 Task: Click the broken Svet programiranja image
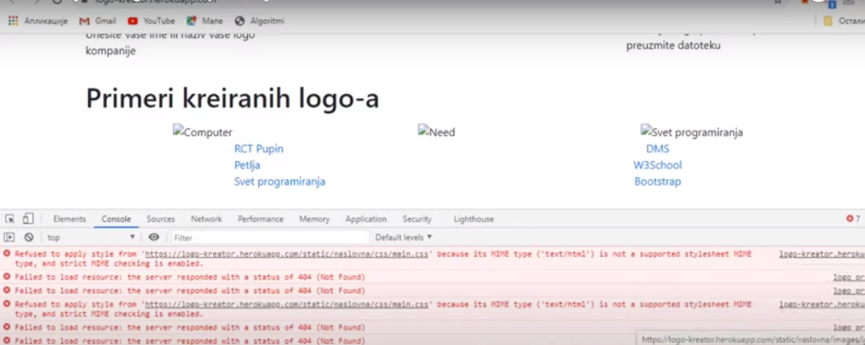click(x=692, y=132)
